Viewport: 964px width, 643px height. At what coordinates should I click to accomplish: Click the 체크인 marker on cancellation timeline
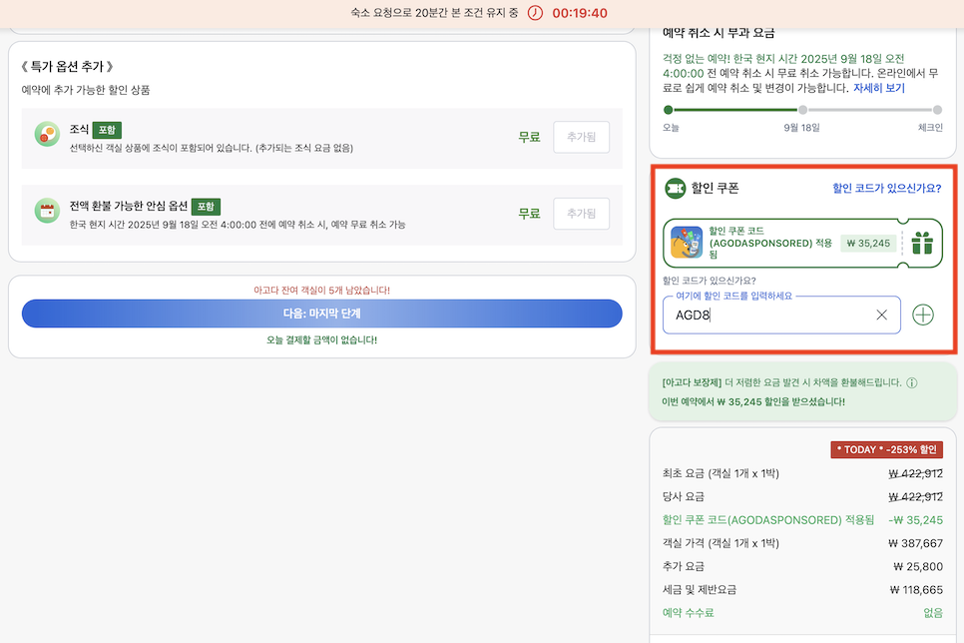tap(937, 110)
